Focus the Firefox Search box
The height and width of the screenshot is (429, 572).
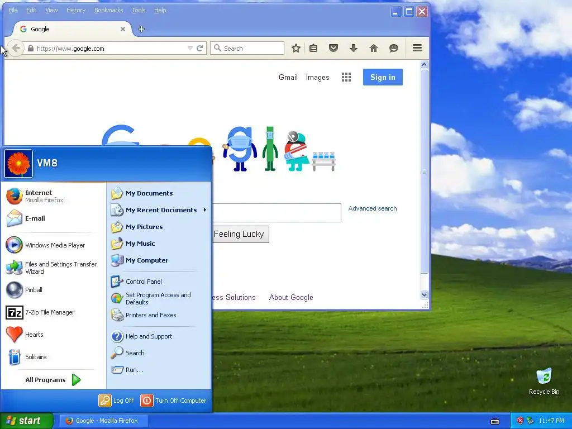coord(247,48)
